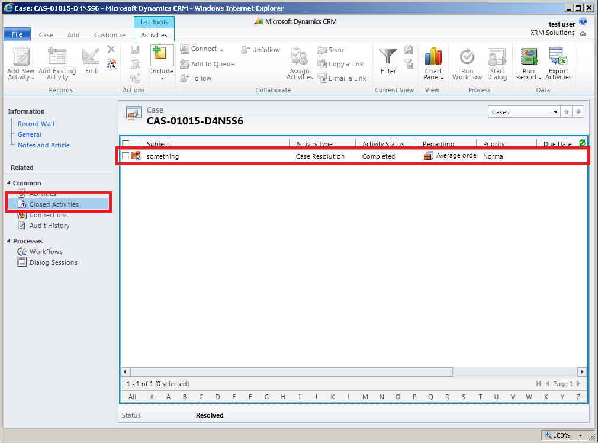Open the Chart Pane tool
Viewport: 598px width, 443px height.
pos(433,63)
